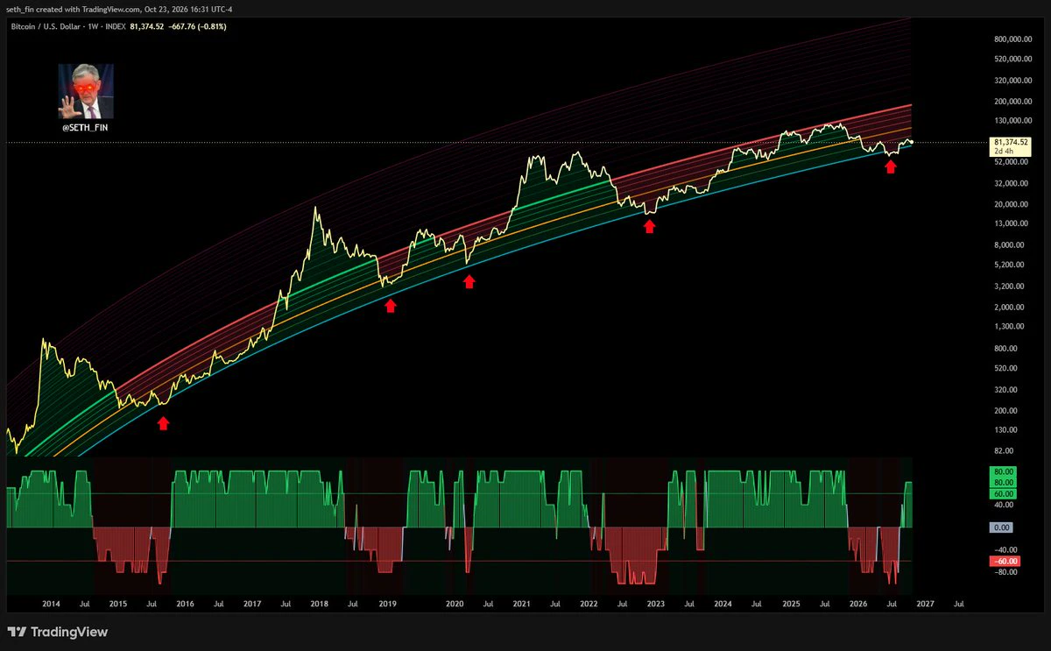Viewport: 1051px width, 651px height.
Task: Select the 2017 label on time axis
Action: (x=252, y=604)
